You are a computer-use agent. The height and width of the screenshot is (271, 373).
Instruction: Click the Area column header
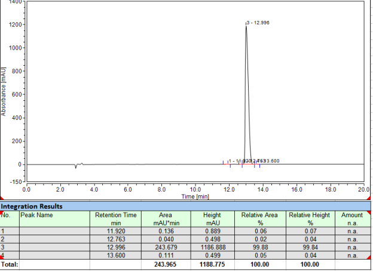click(166, 218)
